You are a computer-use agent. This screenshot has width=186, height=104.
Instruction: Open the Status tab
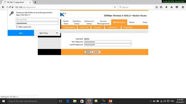click(x=132, y=22)
